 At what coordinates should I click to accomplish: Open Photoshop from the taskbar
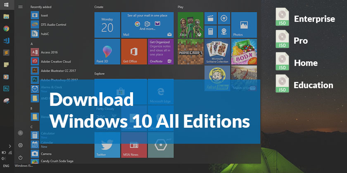pyautogui.click(x=6, y=89)
